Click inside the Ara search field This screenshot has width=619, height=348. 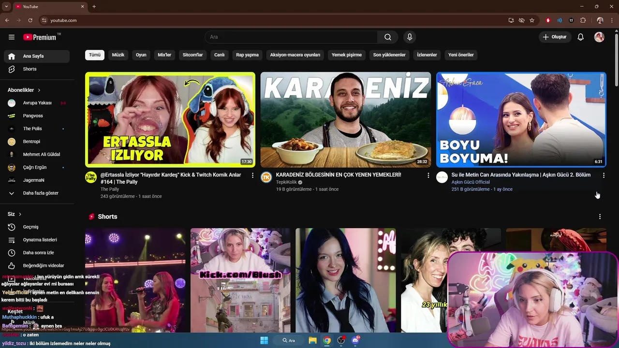[291, 37]
